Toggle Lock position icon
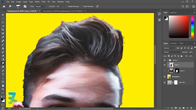 point(175,56)
